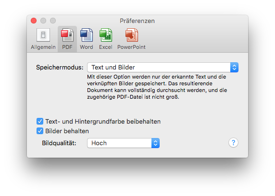Viewport: 275px width, 196px height.
Task: Open the PowerPoint preferences icon
Action: pos(132,35)
